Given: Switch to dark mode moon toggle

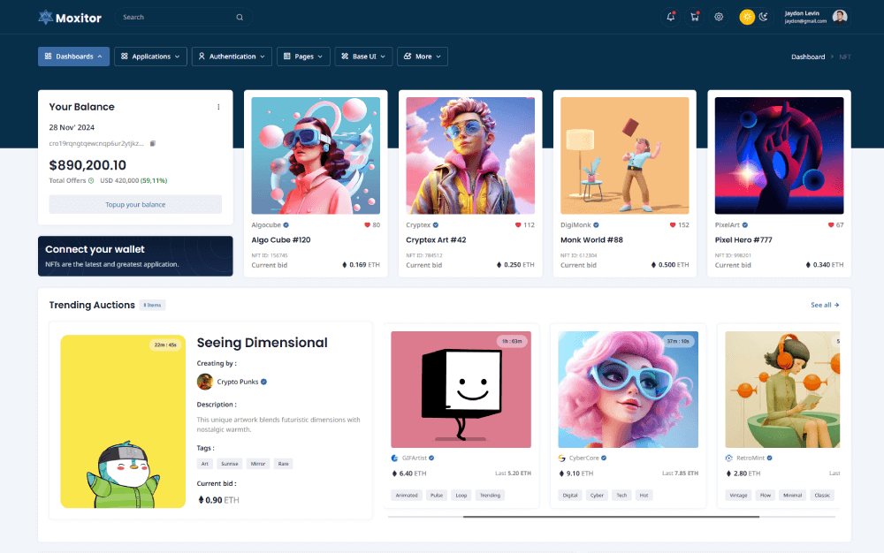Looking at the screenshot, I should click(763, 17).
